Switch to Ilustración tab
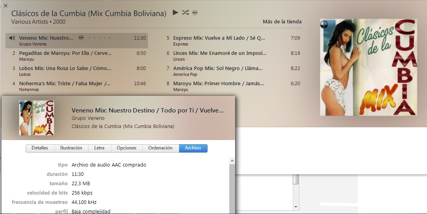 pos(71,148)
